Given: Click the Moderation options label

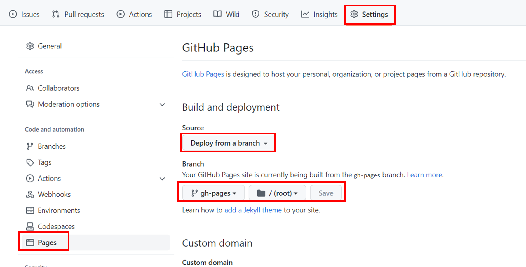Looking at the screenshot, I should [69, 104].
